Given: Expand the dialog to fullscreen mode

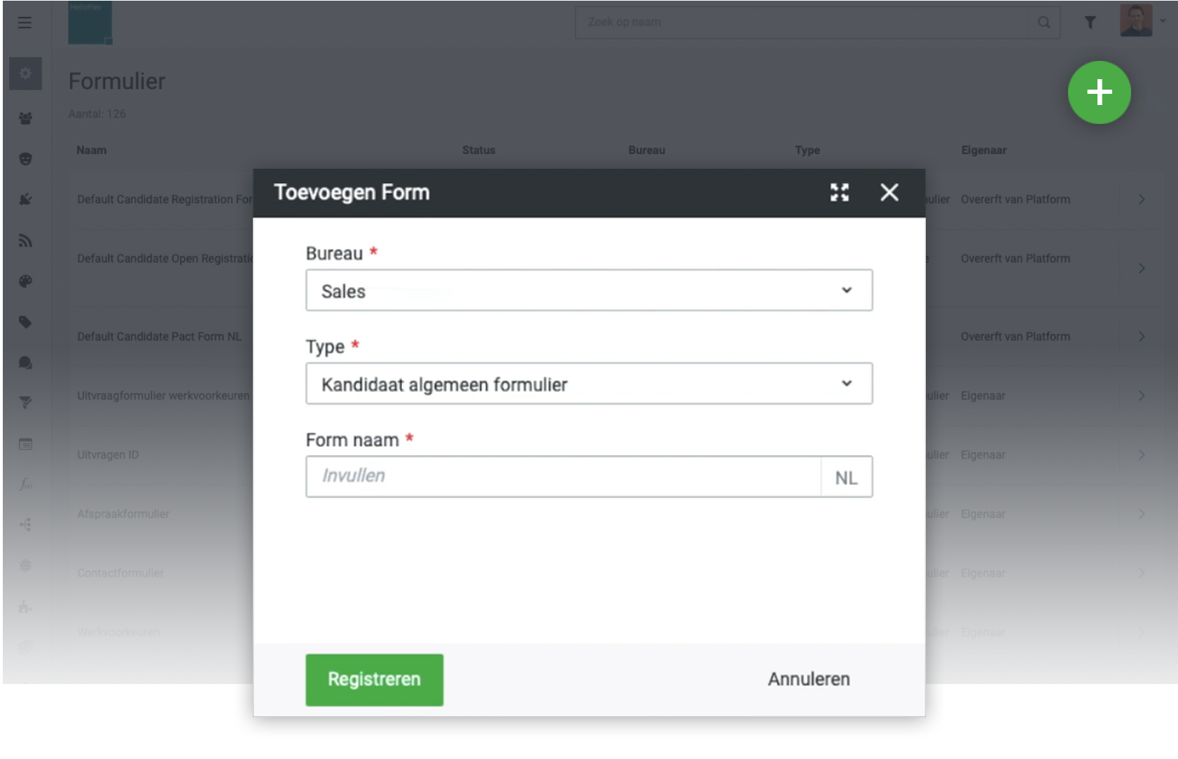Looking at the screenshot, I should [840, 192].
